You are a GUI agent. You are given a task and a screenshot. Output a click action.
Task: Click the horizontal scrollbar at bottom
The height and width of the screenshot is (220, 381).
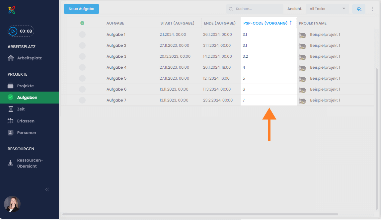click(200, 214)
